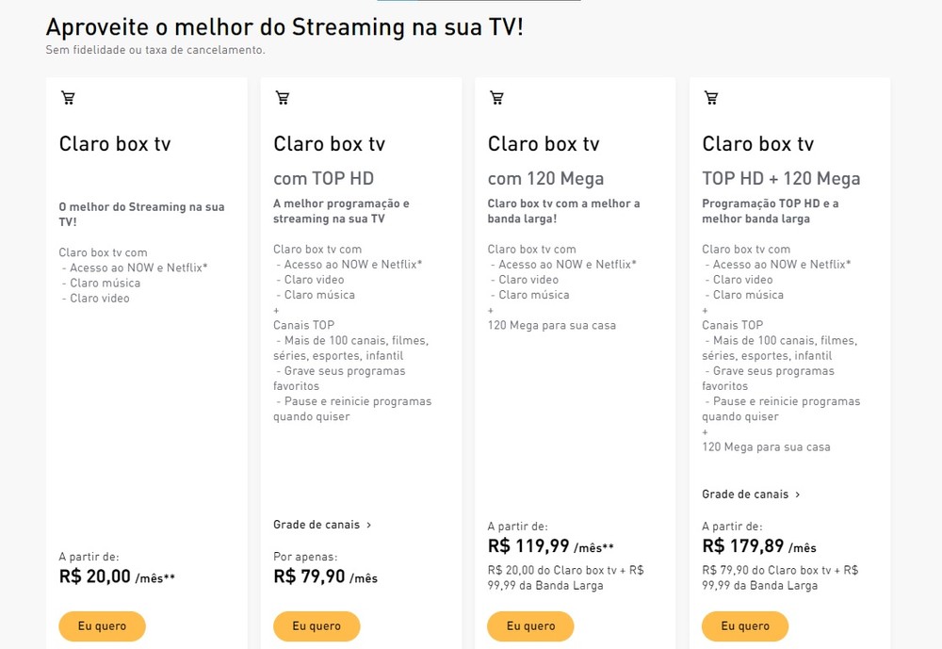This screenshot has width=942, height=649.
Task: Expand the chevron beside Grade de canais in last card
Action: (x=798, y=494)
